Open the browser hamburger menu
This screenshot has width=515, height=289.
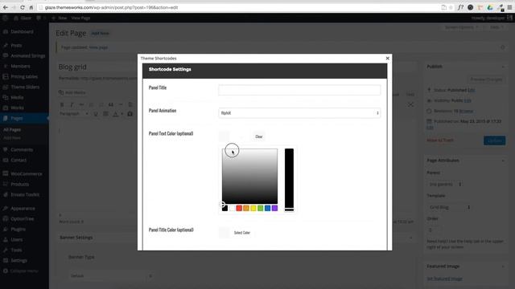pyautogui.click(x=509, y=7)
